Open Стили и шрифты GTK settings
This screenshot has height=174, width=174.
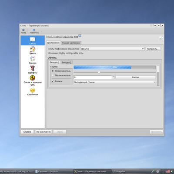pyautogui.click(x=33, y=80)
